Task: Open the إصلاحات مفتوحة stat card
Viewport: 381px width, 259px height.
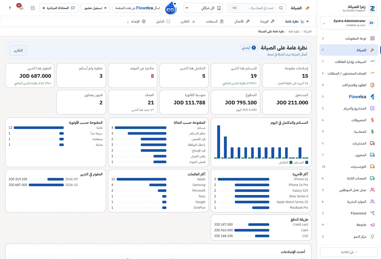Action: coord(287,76)
